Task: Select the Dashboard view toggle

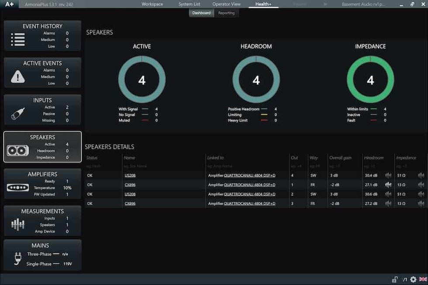Action: point(201,13)
